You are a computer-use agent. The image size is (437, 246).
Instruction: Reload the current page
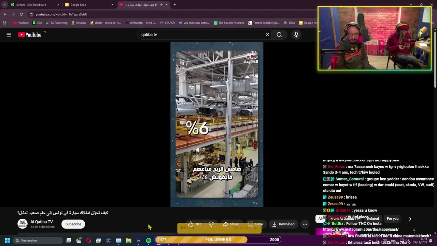(21, 14)
